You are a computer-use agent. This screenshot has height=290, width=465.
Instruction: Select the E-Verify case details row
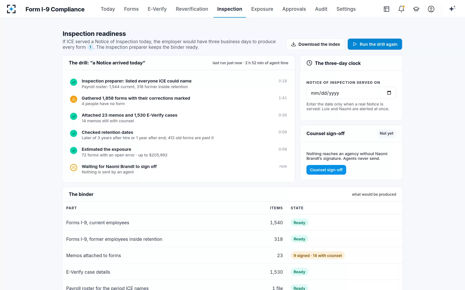[232, 272]
